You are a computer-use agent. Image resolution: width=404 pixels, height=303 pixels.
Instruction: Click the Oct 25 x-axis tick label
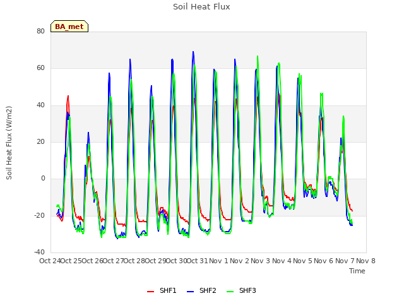tap(71, 261)
